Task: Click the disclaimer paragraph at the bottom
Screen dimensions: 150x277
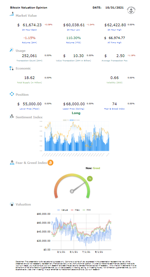Action: tap(76, 265)
